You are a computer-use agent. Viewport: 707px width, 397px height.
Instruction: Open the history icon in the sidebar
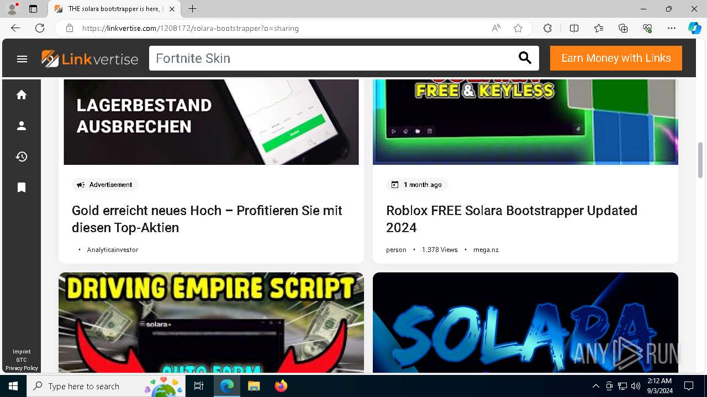(22, 157)
